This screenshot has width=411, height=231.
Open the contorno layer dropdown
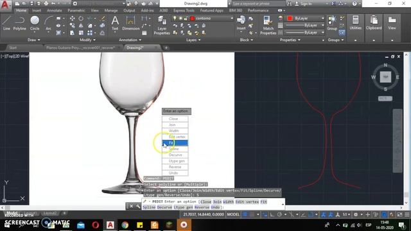[232, 19]
